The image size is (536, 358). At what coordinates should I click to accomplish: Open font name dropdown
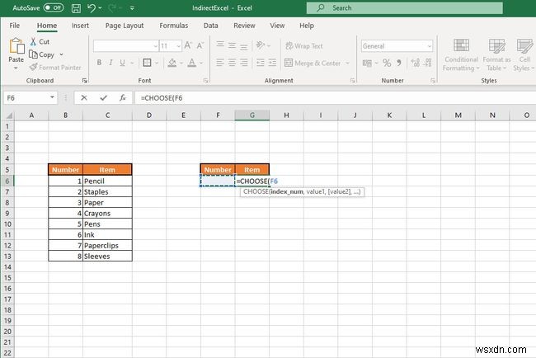155,46
